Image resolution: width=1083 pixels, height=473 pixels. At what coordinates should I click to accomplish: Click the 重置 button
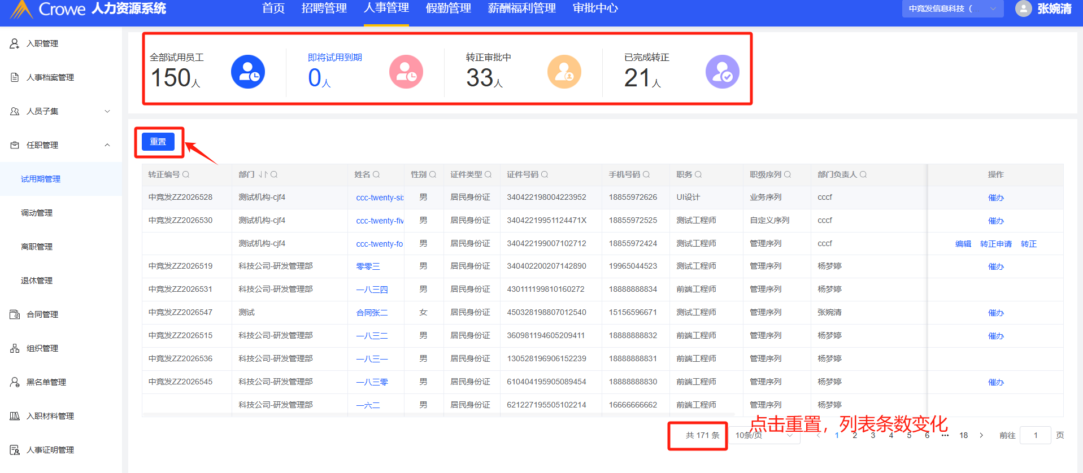[x=158, y=142]
